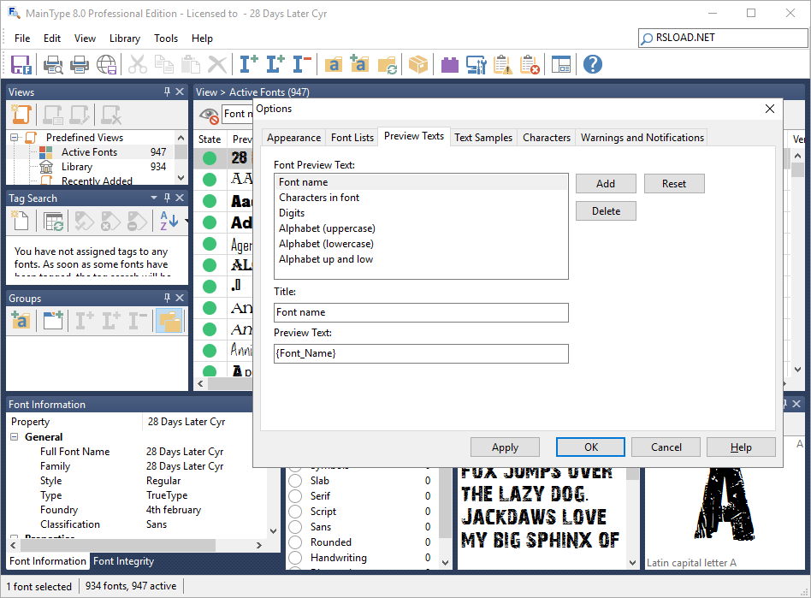The image size is (811, 598).
Task: Pin the Groups panel
Action: pyautogui.click(x=167, y=298)
